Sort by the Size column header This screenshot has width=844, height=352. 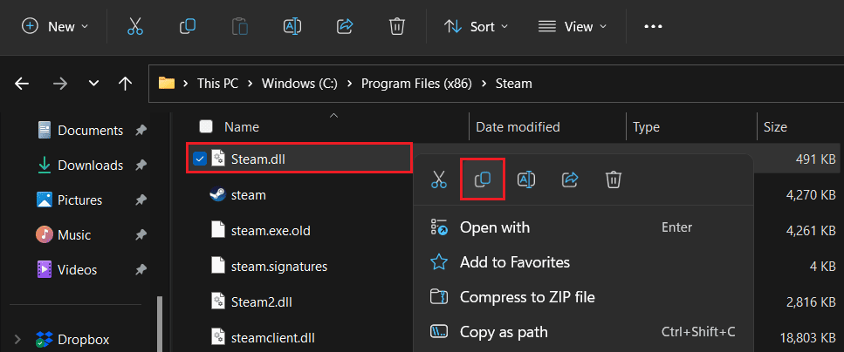click(775, 127)
